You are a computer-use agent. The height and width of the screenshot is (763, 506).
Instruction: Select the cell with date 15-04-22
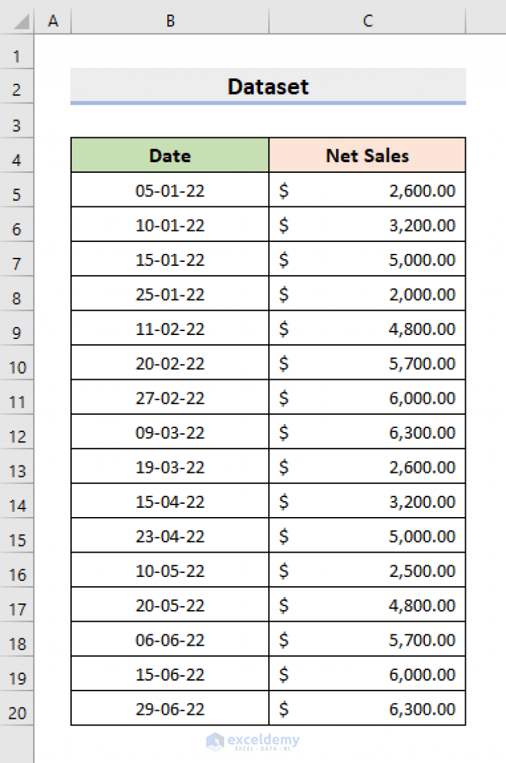[x=169, y=501]
